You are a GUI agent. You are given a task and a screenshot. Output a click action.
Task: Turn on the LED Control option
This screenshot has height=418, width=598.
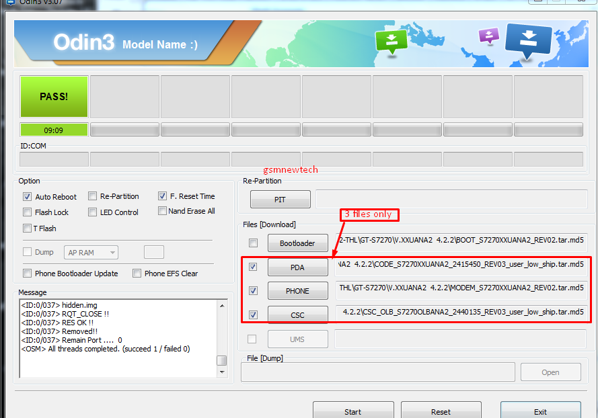[92, 212]
